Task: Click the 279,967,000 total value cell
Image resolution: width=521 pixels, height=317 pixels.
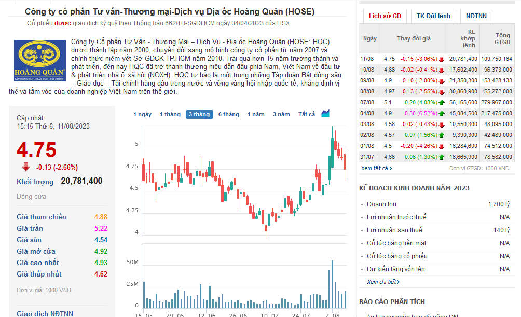Action: coord(497,102)
